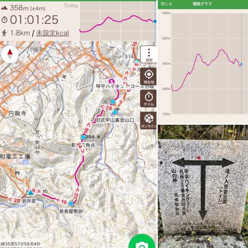Center map with 現在地 button
The width and height of the screenshot is (248, 248).
149,77
